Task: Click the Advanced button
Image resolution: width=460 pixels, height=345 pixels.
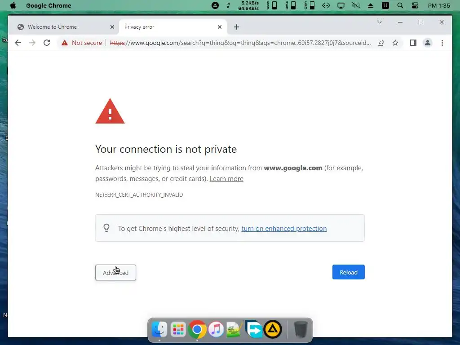Action: pyautogui.click(x=115, y=273)
